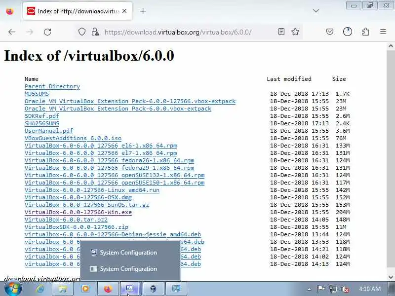Download the el6-1.x86_64.rpm package
Viewport: 395px width, 296px height.
[x=101, y=146]
